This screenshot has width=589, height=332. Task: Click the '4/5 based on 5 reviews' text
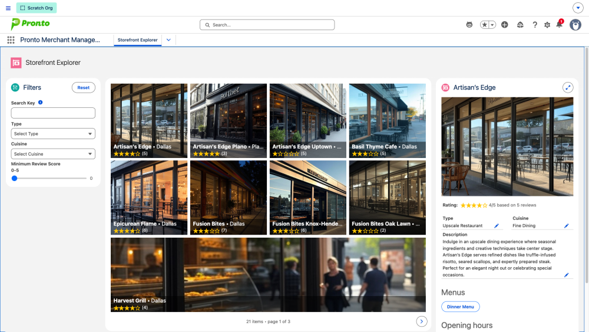pos(512,205)
